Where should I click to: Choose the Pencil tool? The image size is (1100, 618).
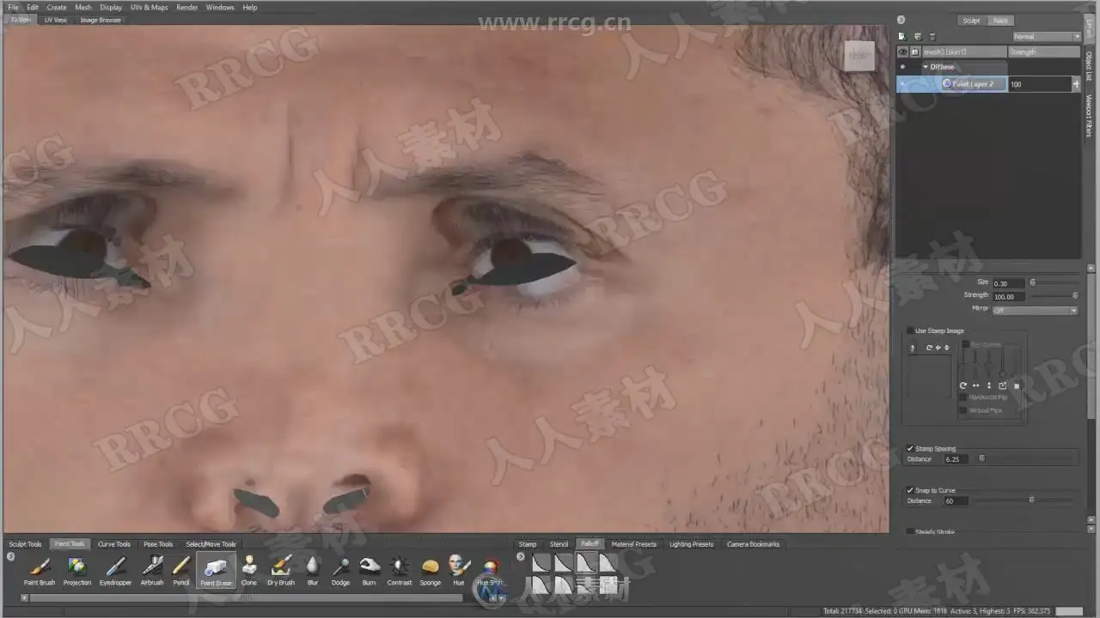click(181, 570)
